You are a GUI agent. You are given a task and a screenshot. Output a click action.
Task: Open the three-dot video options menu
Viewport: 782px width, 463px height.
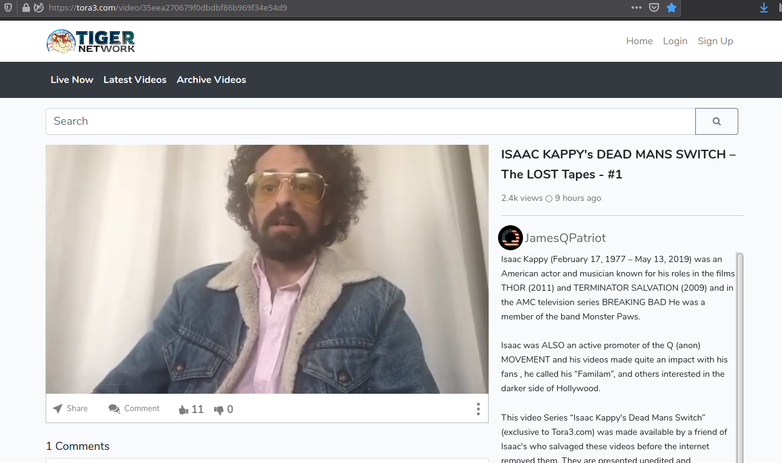click(x=478, y=409)
